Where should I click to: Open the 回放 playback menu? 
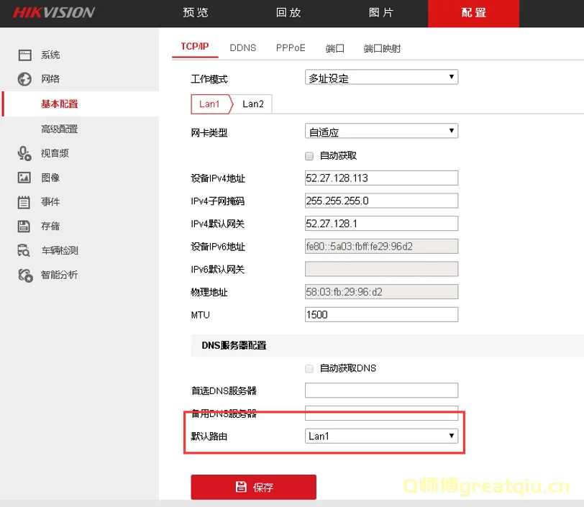[288, 13]
